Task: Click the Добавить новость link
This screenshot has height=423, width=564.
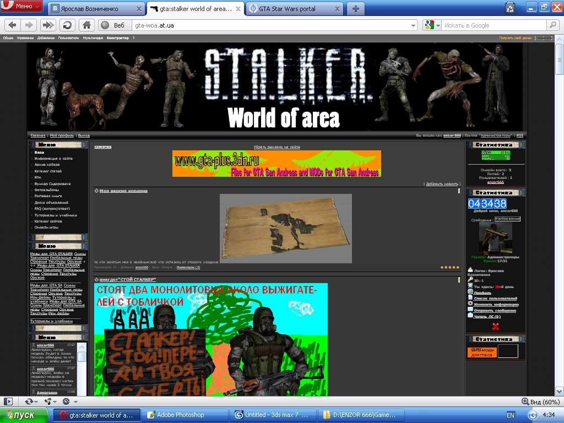Action: (442, 184)
